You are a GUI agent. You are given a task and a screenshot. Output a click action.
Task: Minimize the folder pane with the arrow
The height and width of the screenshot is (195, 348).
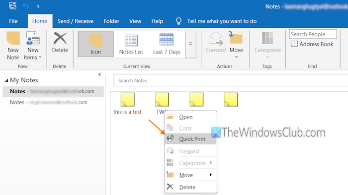pyautogui.click(x=99, y=74)
